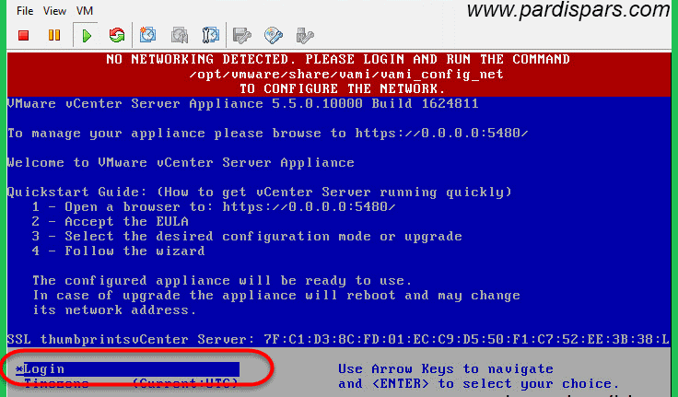Viewport: 678px width, 397px height.
Task: Connect the floppy drive icon
Action: click(242, 35)
